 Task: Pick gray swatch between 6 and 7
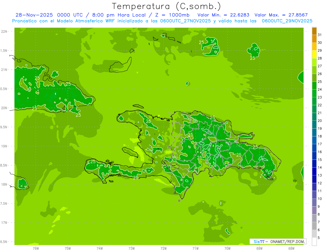(314, 226)
